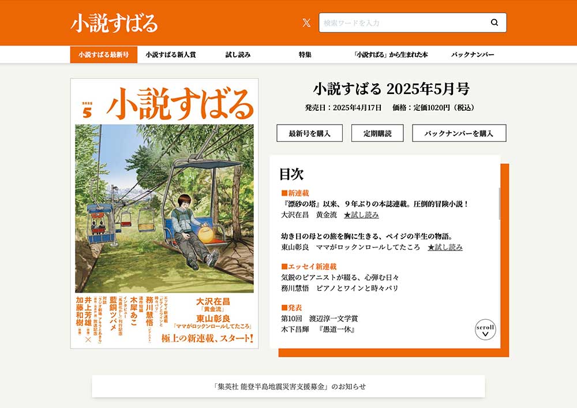Click the 発売日：2025年4月17日 text

[x=343, y=108]
